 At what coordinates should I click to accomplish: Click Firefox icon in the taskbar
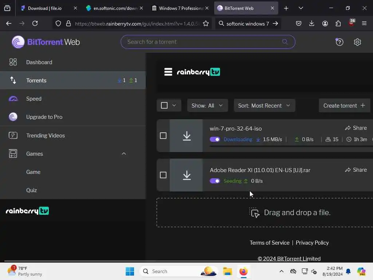pyautogui.click(x=243, y=271)
